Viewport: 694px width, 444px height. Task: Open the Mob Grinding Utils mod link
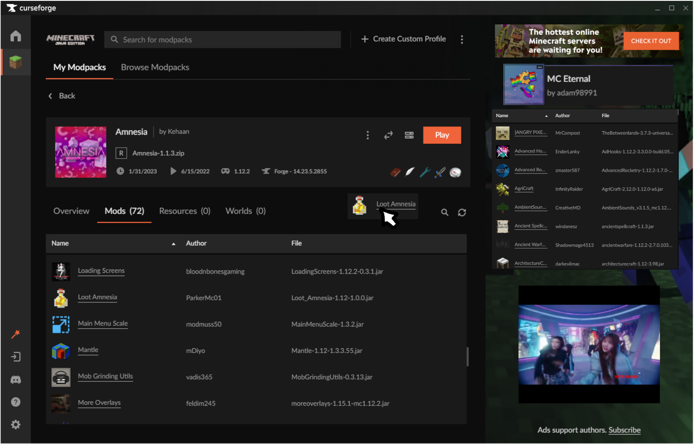click(x=105, y=376)
